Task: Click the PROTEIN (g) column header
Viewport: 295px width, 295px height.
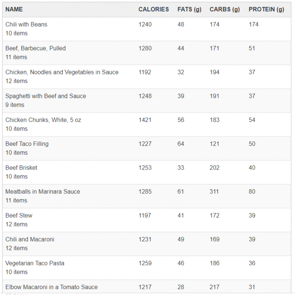Action: click(266, 9)
